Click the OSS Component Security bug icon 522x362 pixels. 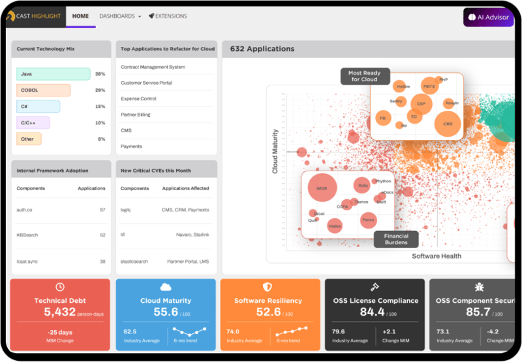click(x=478, y=287)
